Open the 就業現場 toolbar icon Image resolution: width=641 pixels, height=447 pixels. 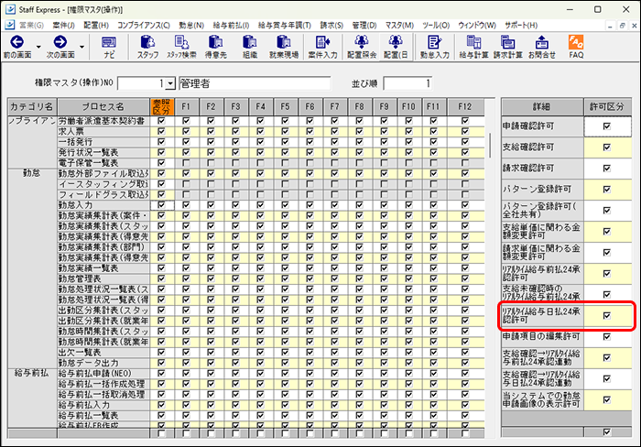[283, 42]
